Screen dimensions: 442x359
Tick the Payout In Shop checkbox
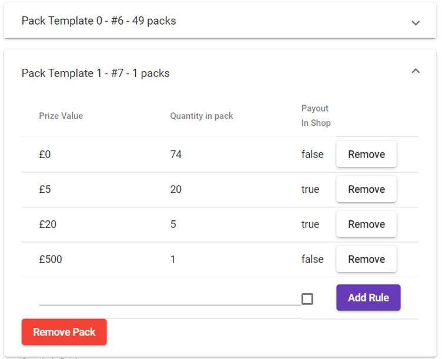coord(307,298)
